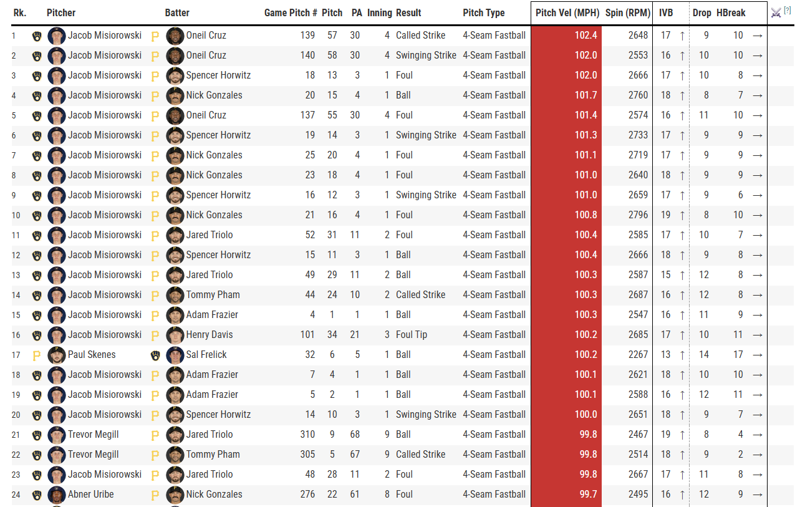Open Henry Davis batter name link
Viewport: 800px width, 507px height.
[x=210, y=335]
